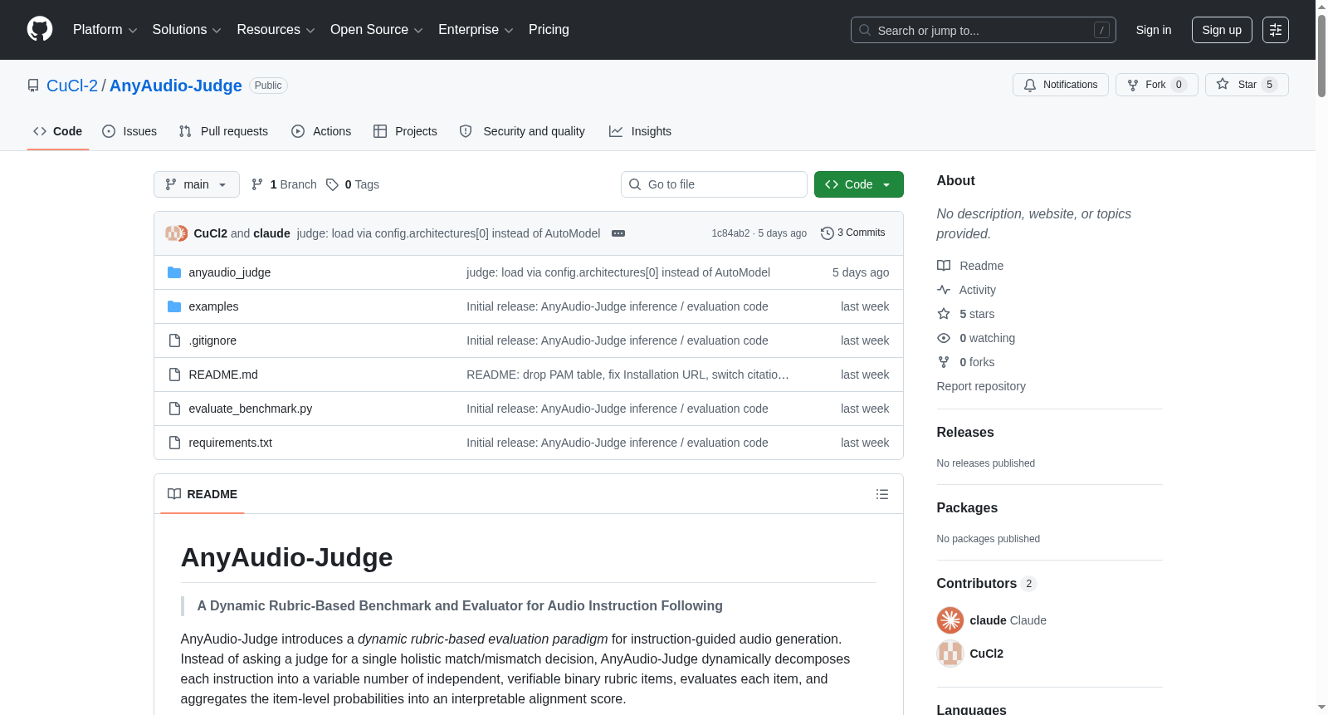Click the fork icon beside 0 forks
The width and height of the screenshot is (1328, 715).
pyautogui.click(x=944, y=362)
